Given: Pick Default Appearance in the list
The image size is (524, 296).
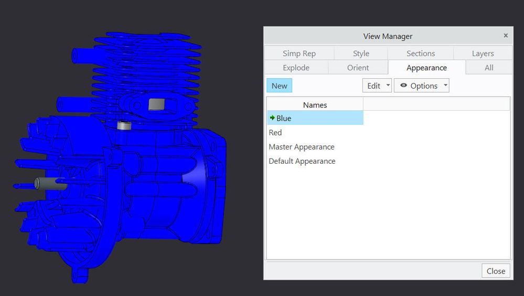Looking at the screenshot, I should (x=302, y=161).
